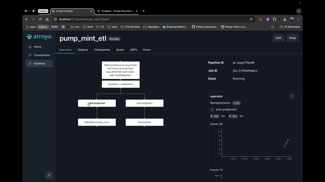Click the Pipeline ID value pl_wppj7HjedN
The width and height of the screenshot is (325, 182).
tap(243, 63)
